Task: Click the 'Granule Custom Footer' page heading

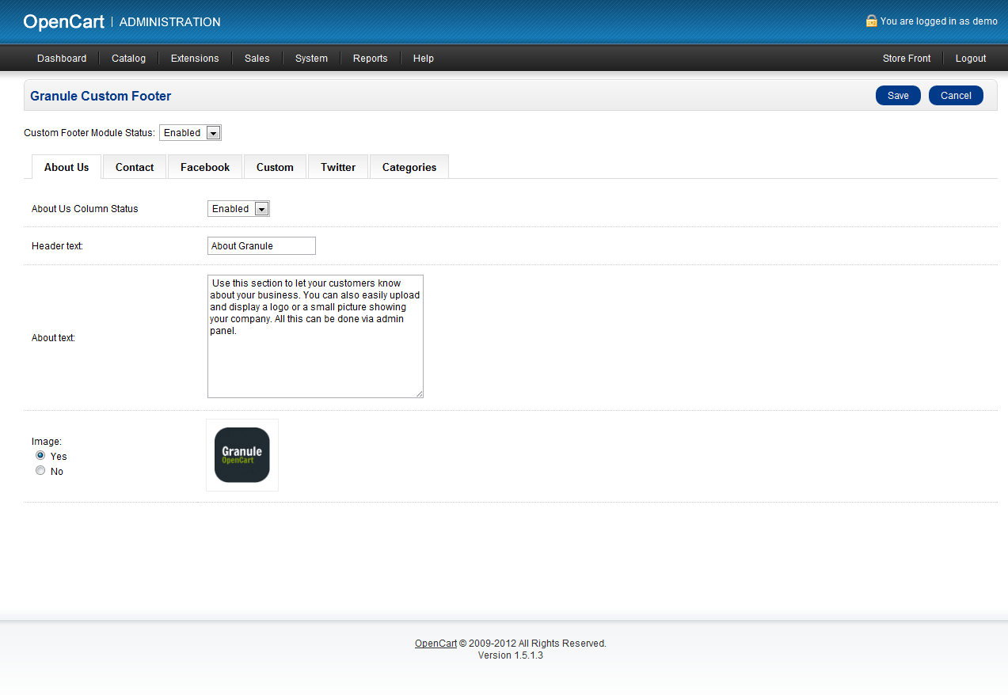Action: (x=101, y=97)
